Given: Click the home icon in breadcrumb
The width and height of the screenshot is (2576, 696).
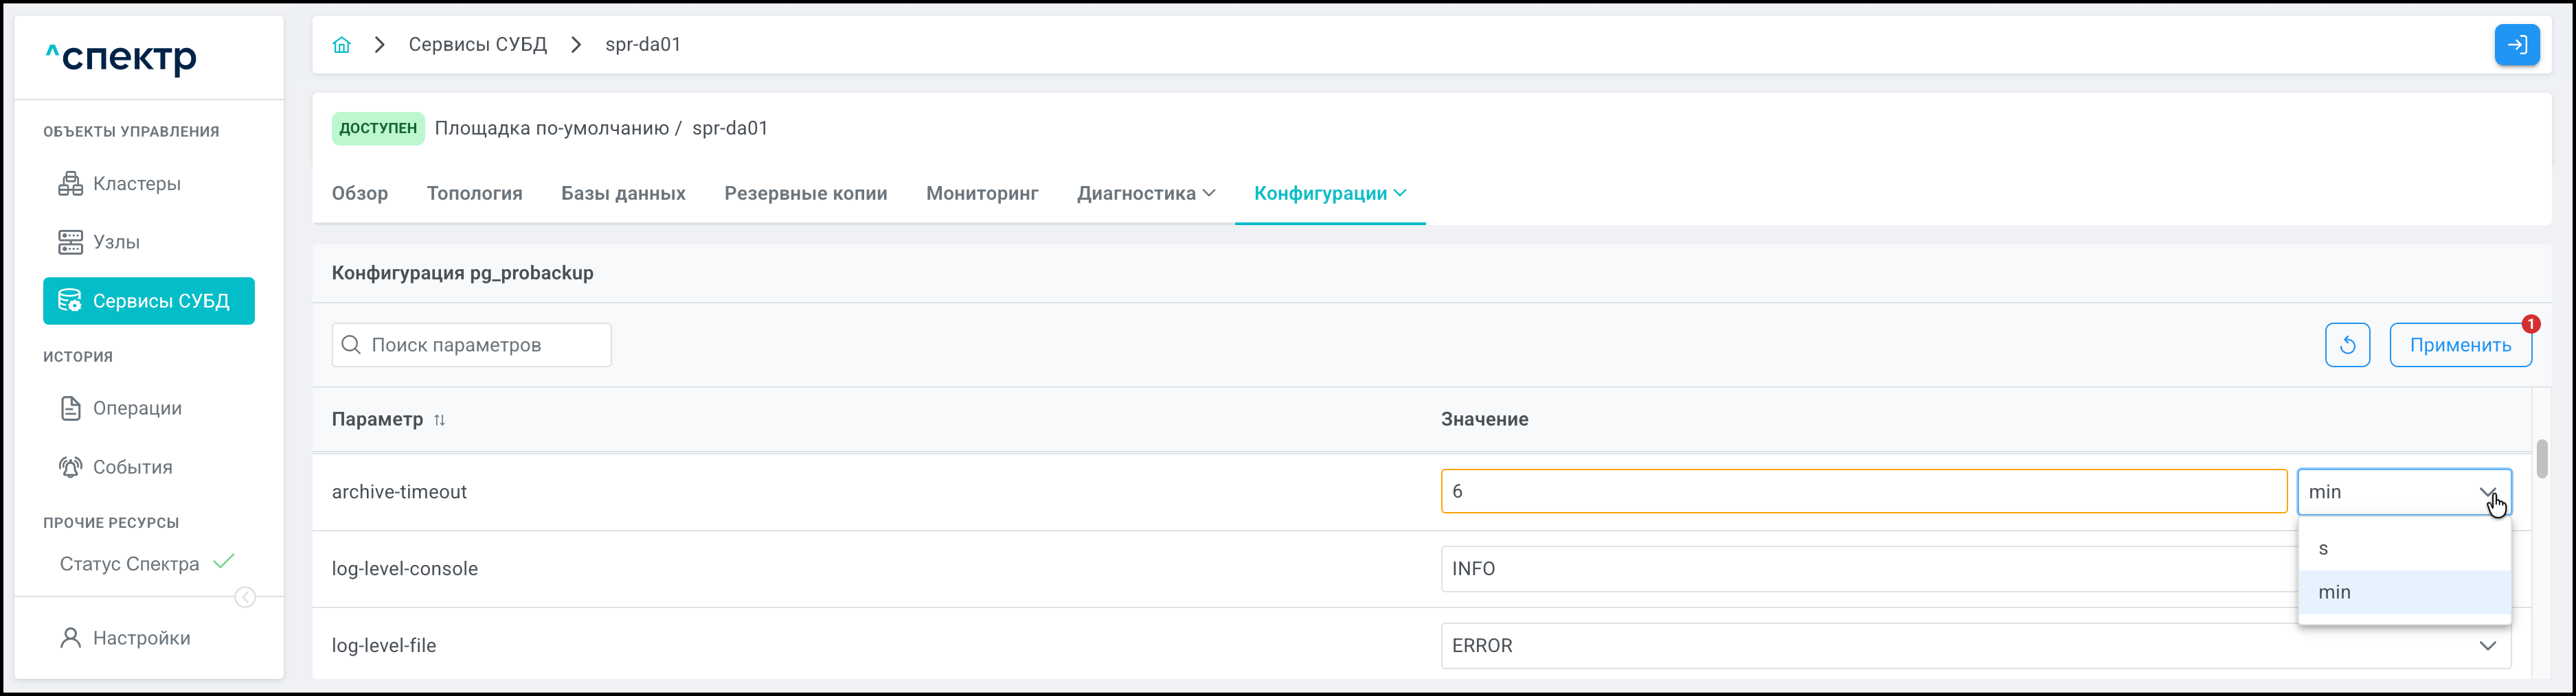Looking at the screenshot, I should coord(342,45).
